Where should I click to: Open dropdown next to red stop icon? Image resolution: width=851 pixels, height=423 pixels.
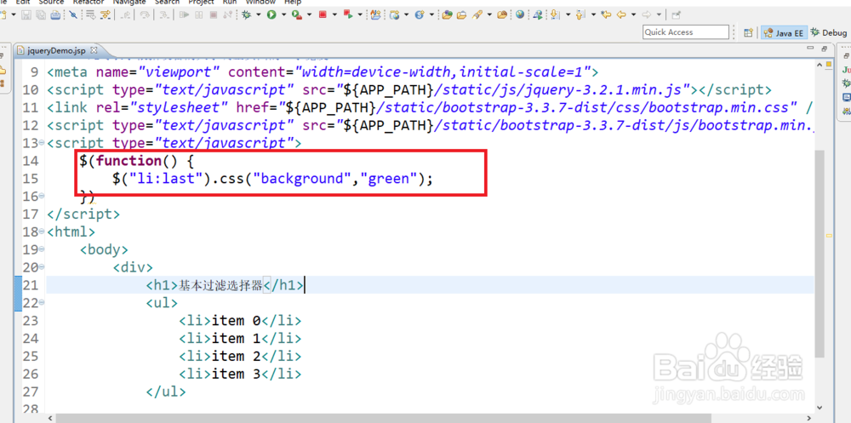334,14
